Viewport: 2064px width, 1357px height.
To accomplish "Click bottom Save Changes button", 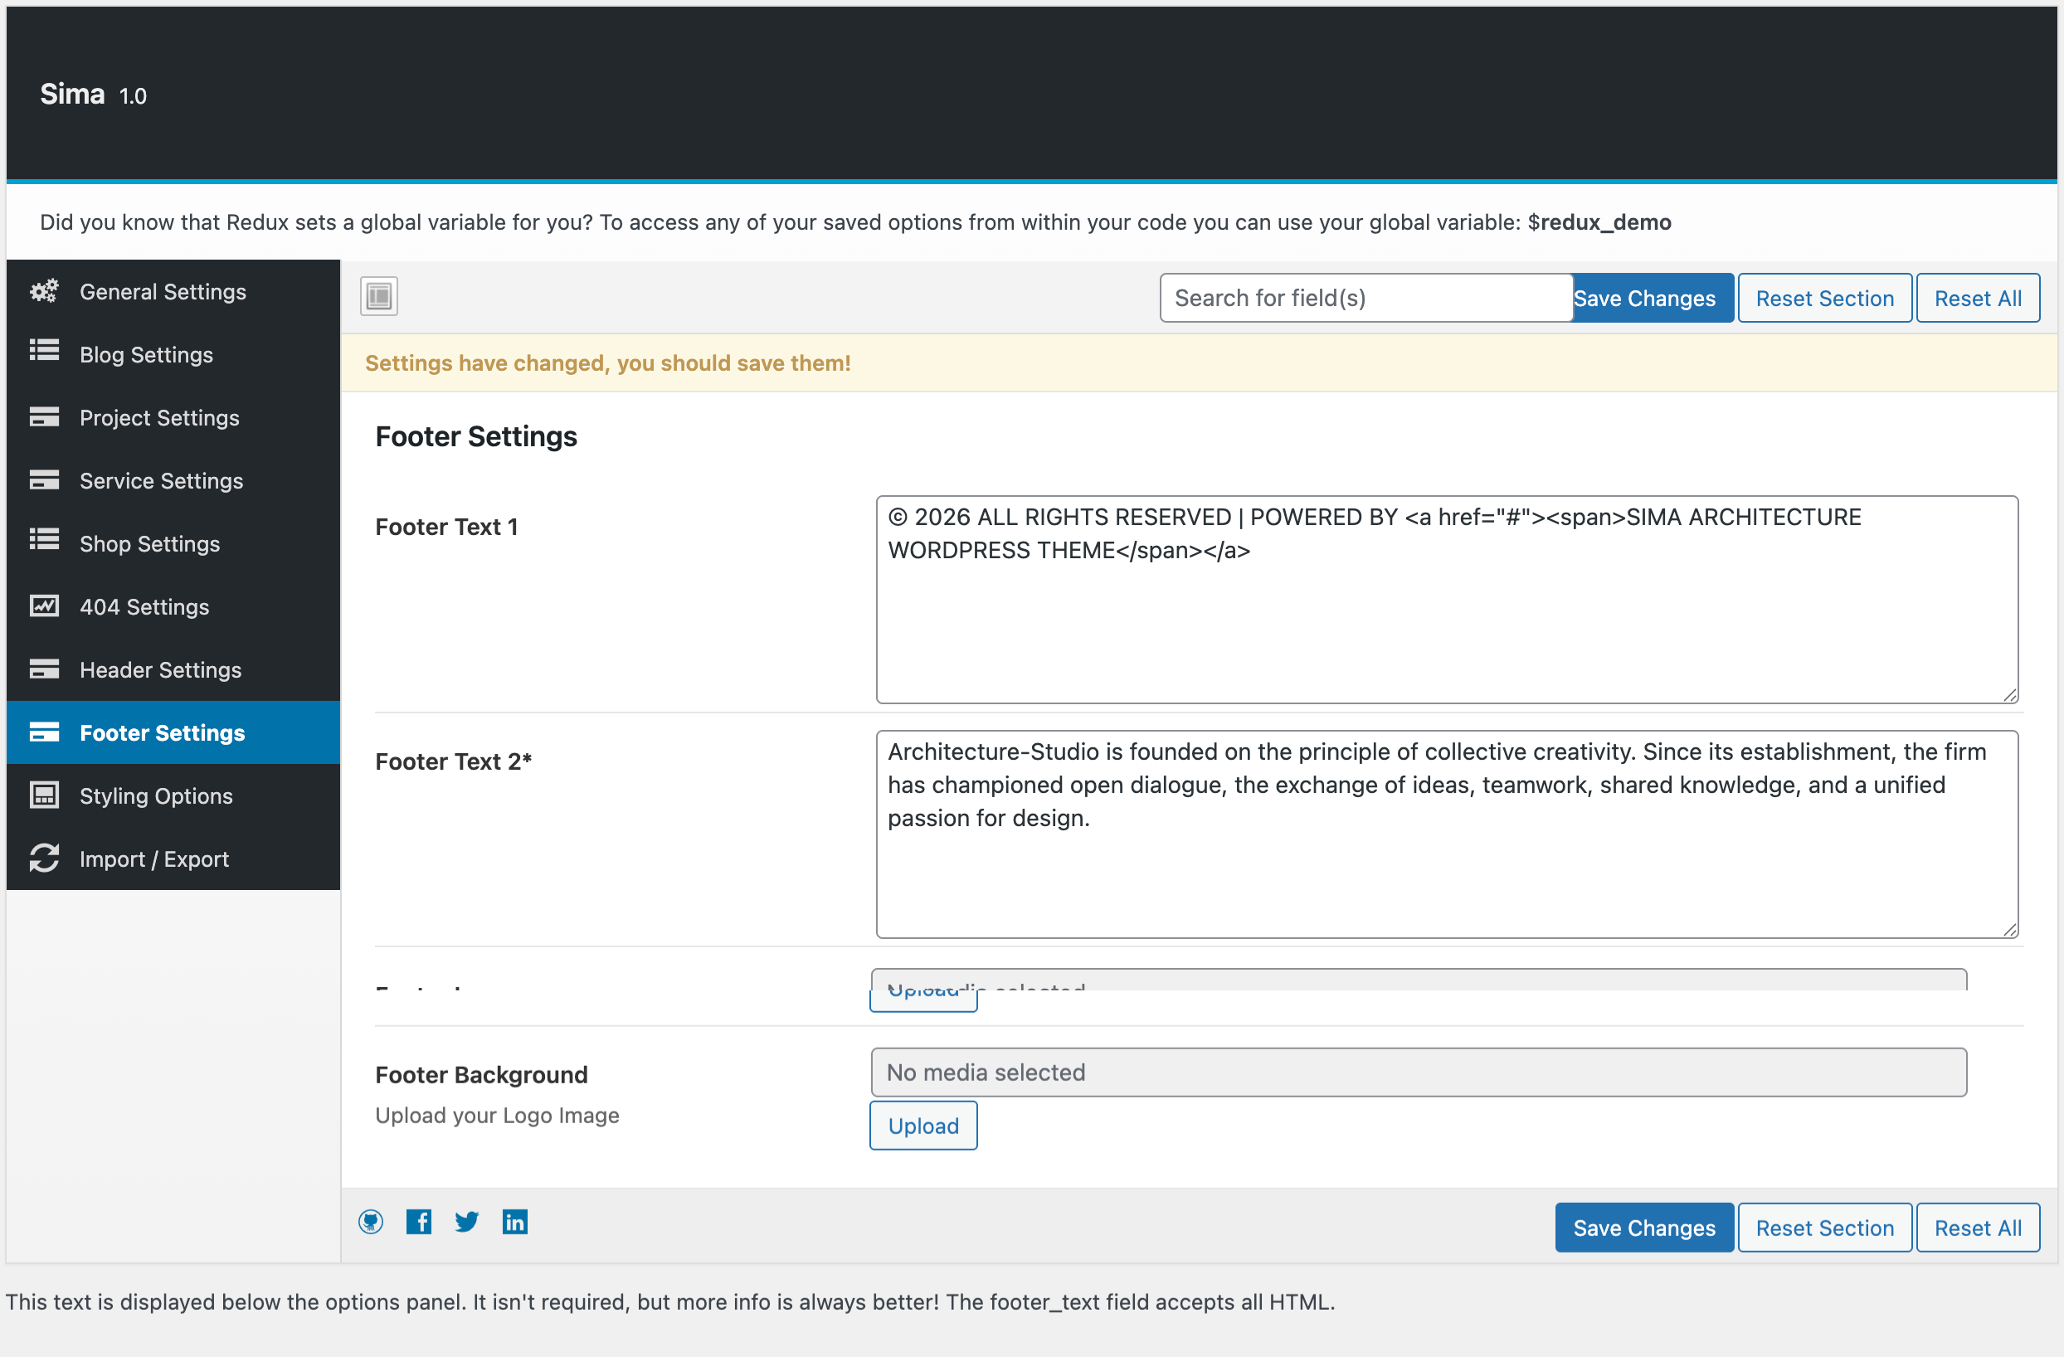I will pos(1644,1228).
